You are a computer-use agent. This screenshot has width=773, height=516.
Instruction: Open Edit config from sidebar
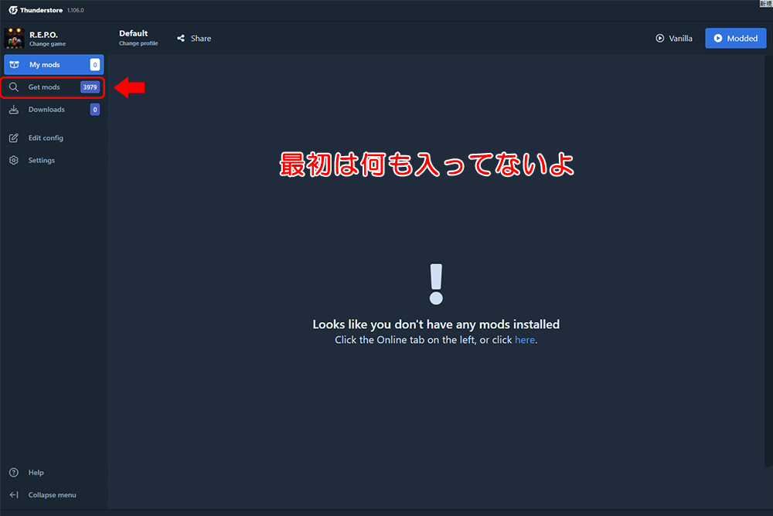[46, 138]
